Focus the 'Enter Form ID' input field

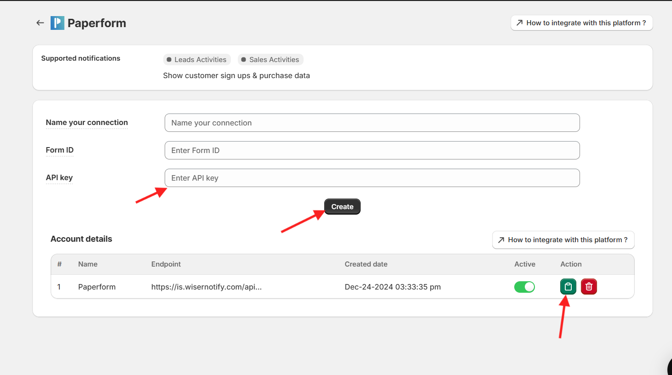[372, 150]
